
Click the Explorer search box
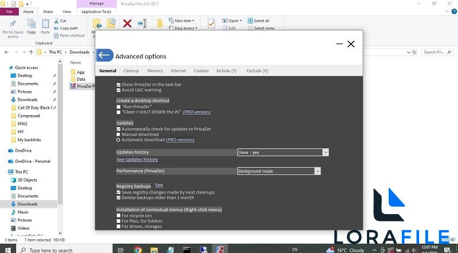(437, 52)
